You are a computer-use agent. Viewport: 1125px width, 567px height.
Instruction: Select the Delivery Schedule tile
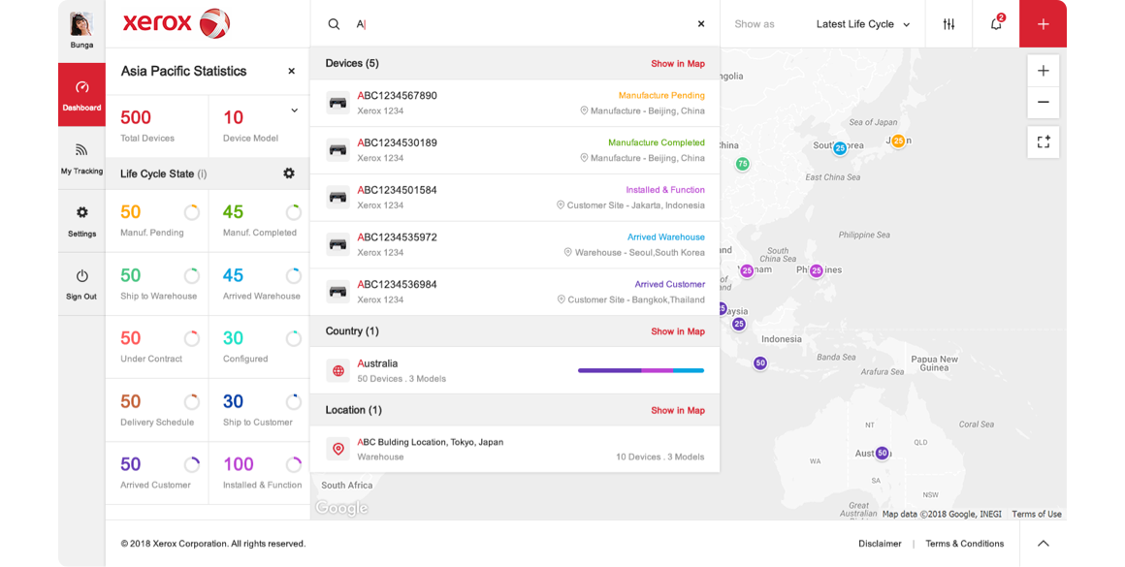click(x=157, y=410)
